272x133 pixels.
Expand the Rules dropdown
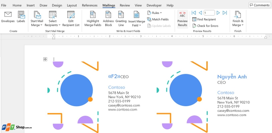[x=155, y=13]
